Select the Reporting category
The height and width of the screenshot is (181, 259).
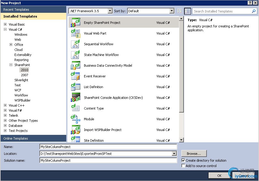[21, 60]
